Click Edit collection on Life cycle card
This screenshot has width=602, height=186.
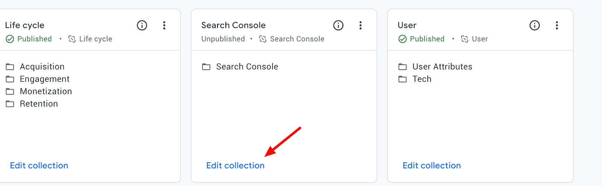point(39,166)
